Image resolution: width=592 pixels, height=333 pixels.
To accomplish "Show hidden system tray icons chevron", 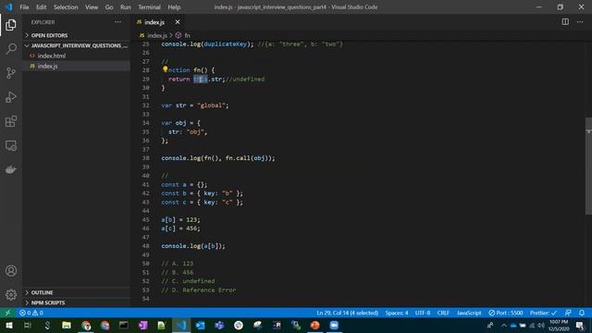I will 503,325.
